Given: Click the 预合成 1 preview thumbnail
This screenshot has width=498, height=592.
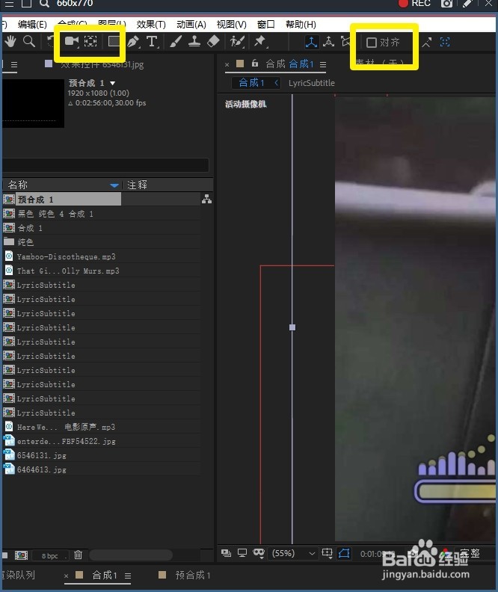Looking at the screenshot, I should coord(33,103).
